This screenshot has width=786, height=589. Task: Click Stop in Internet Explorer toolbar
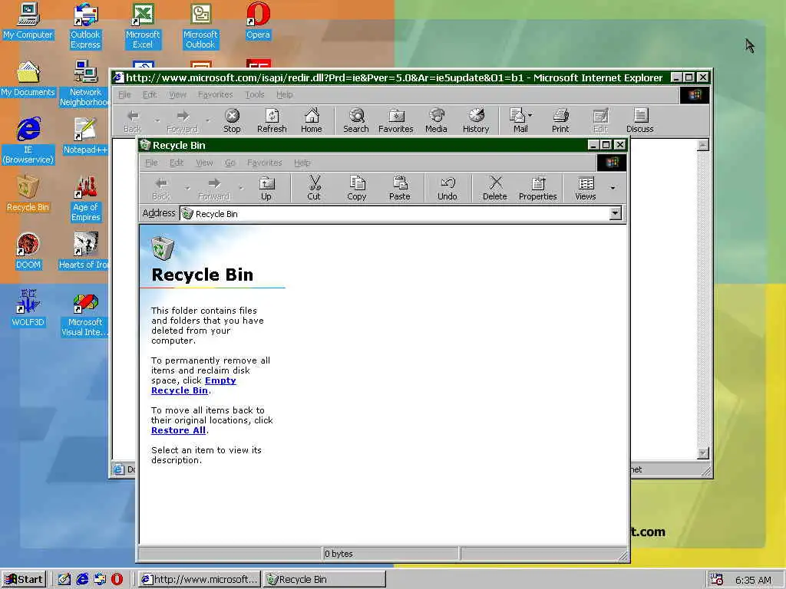click(x=232, y=120)
